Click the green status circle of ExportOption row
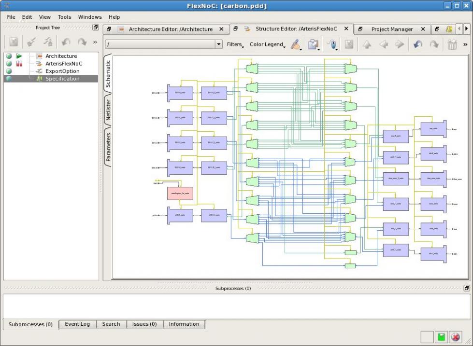The width and height of the screenshot is (473, 346). coord(9,71)
